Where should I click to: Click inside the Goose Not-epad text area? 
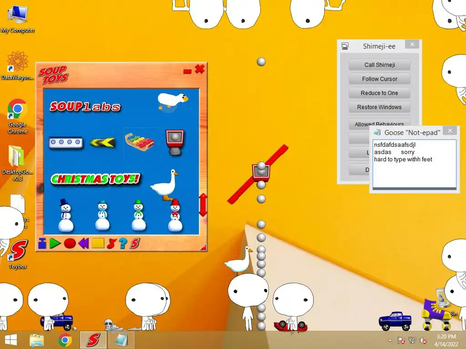pos(415,164)
